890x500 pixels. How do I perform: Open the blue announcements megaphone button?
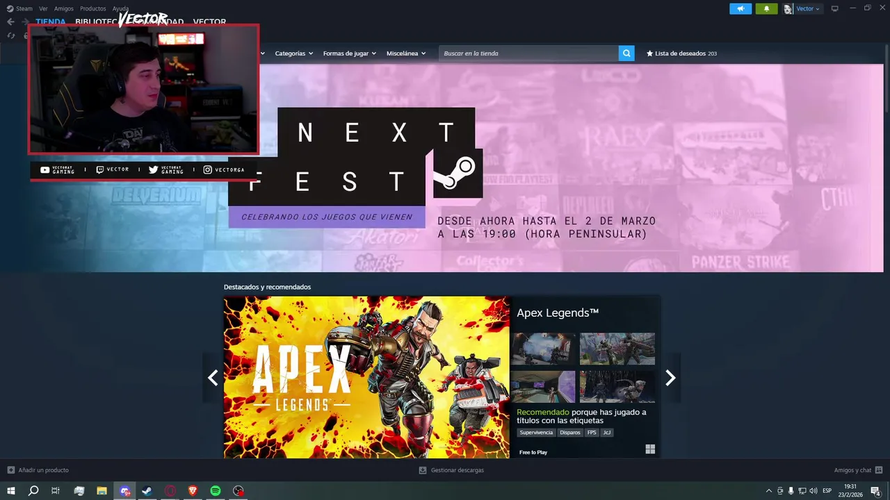[x=741, y=8]
